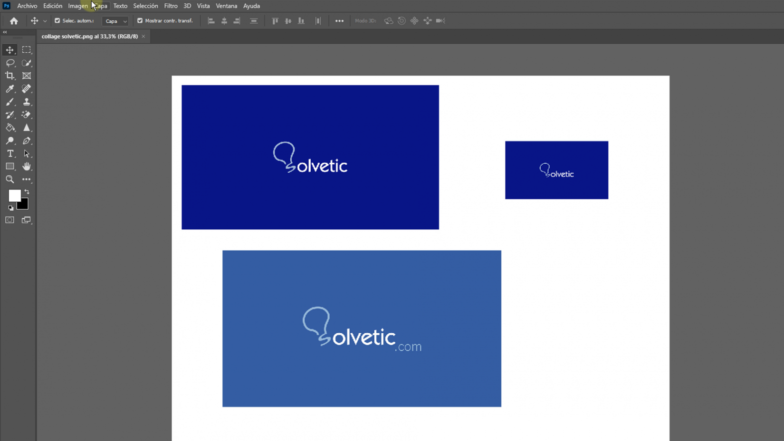
Task: Click the 3D video camera icon
Action: (440, 21)
